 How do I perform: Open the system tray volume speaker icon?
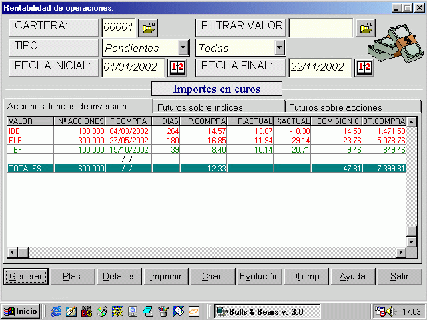point(391,311)
